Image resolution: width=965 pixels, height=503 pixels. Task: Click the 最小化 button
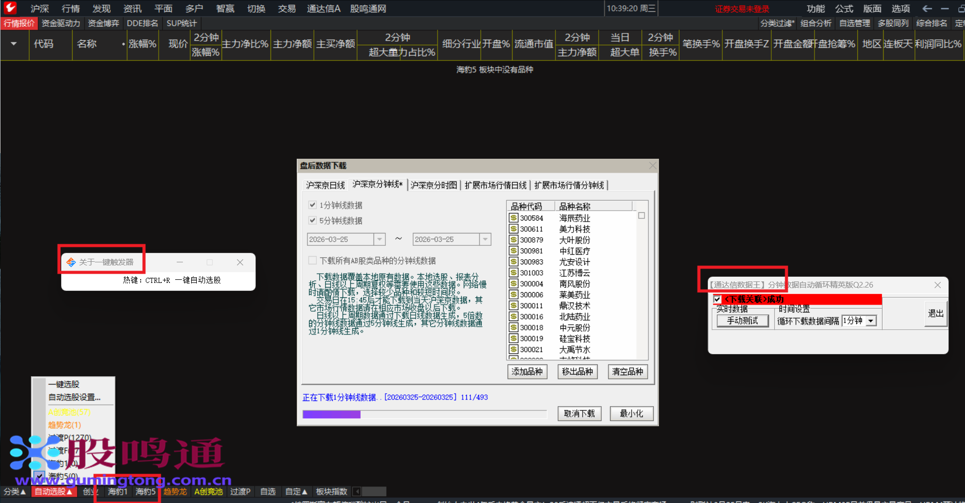632,413
